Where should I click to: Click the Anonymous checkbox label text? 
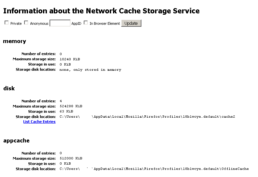coord(39,23)
